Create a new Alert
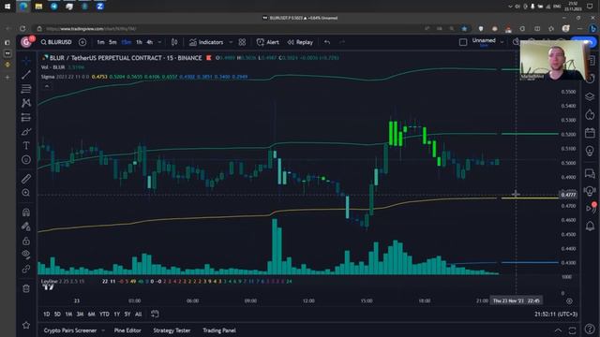 pos(268,42)
